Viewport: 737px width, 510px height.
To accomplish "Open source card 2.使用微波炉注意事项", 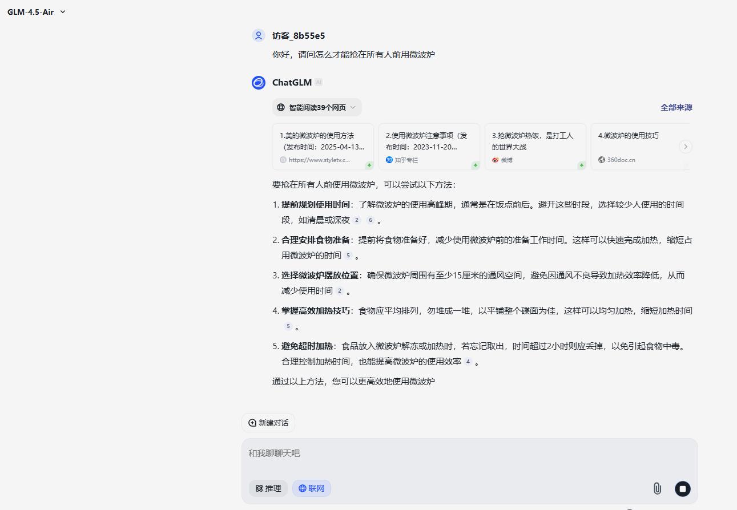I will tap(429, 147).
